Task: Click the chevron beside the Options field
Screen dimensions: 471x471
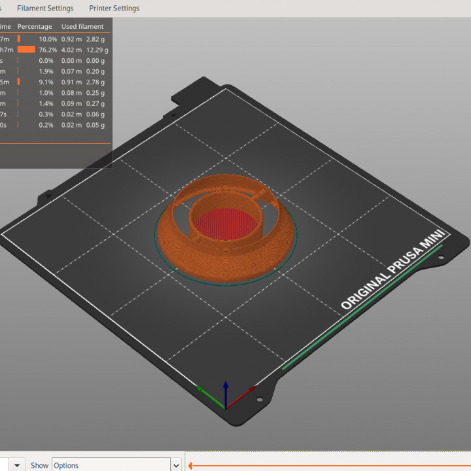Action: [177, 465]
